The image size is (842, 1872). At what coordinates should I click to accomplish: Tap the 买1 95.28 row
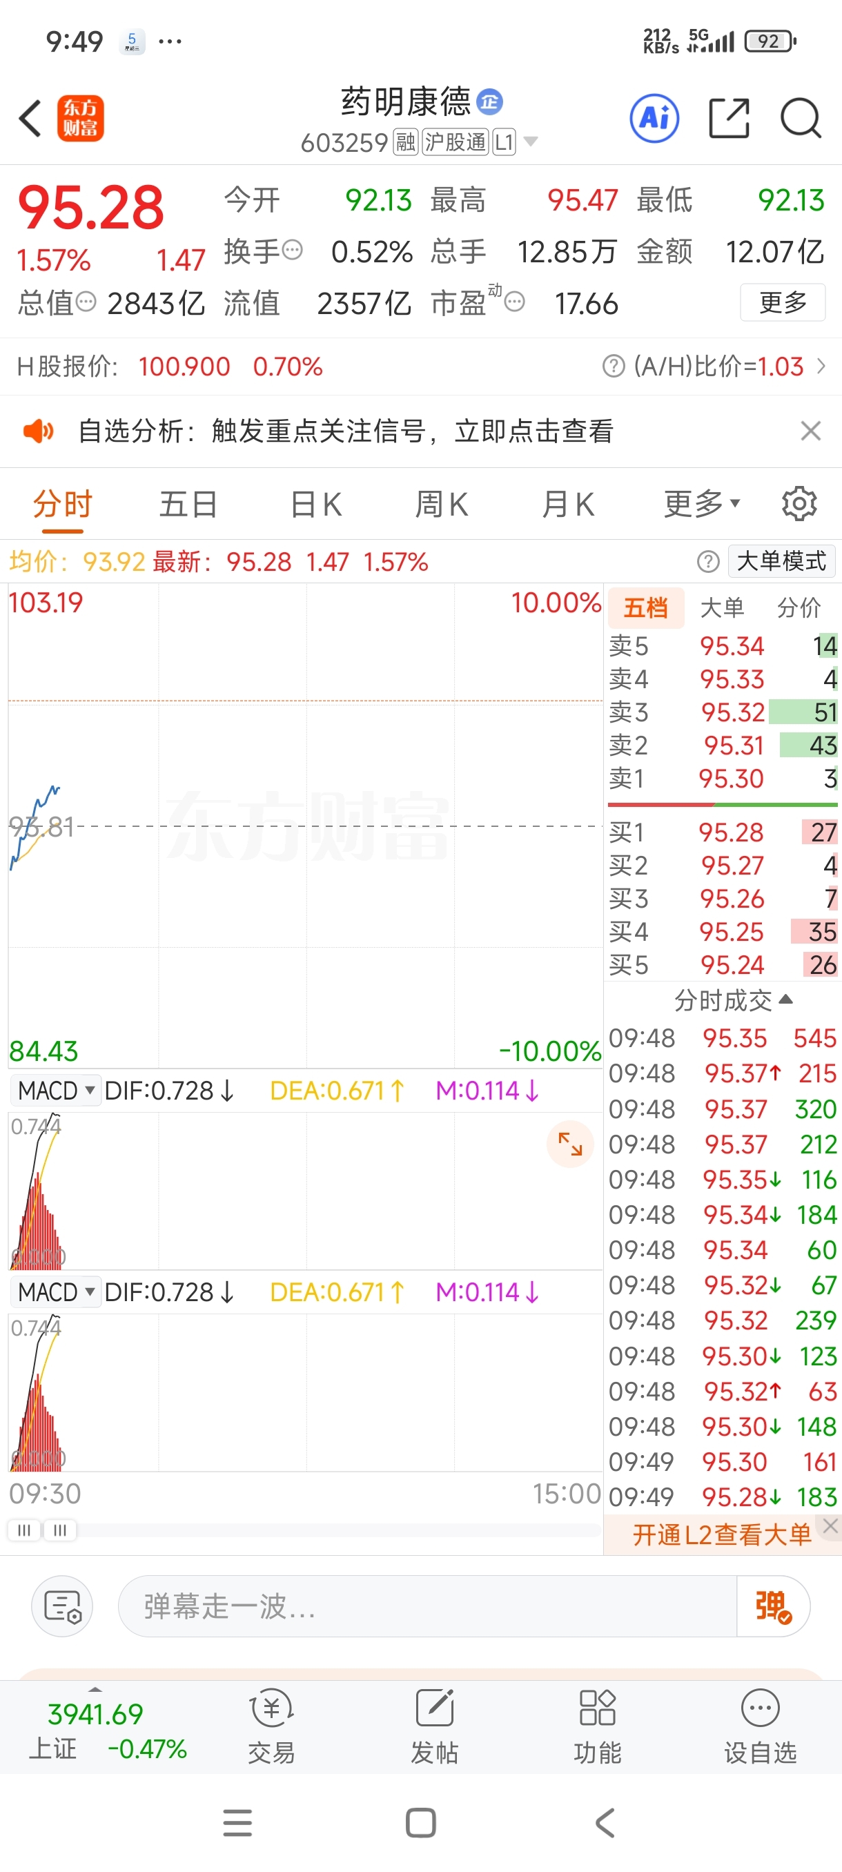tap(723, 832)
